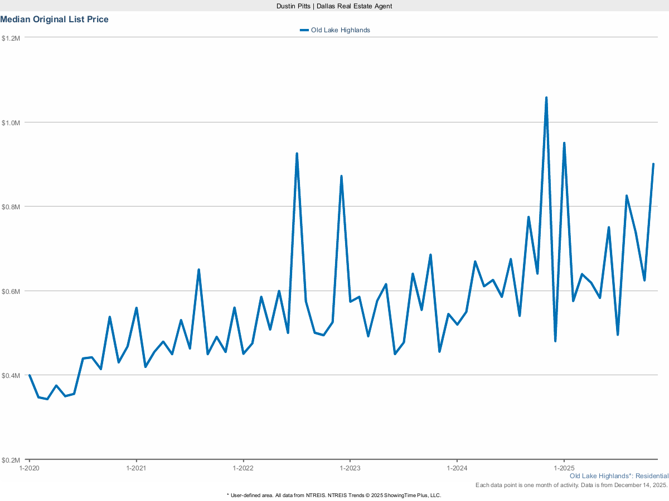
Task: Click the Median Original List Price title
Action: pyautogui.click(x=55, y=19)
